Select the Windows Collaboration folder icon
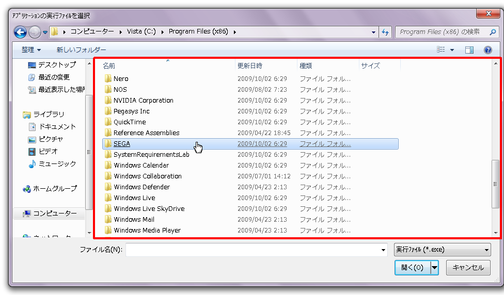The width and height of the screenshot is (504, 295). (x=108, y=176)
